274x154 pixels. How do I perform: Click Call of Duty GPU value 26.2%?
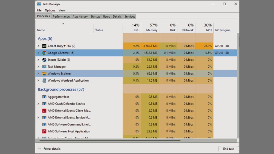click(208, 46)
